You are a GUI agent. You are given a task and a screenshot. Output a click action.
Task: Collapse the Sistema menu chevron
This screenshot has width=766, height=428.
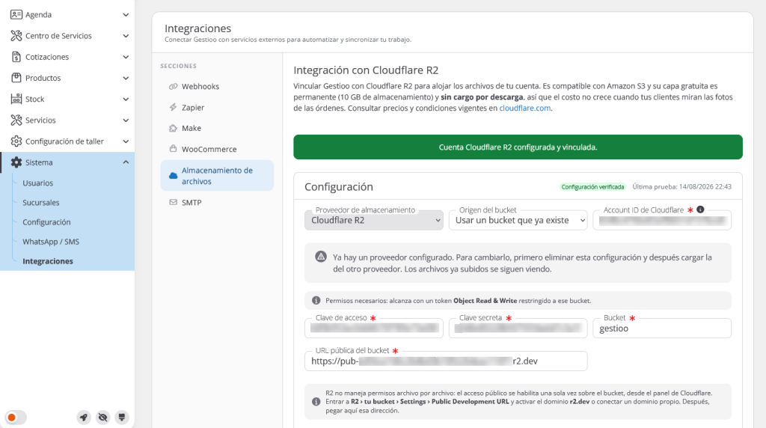126,162
